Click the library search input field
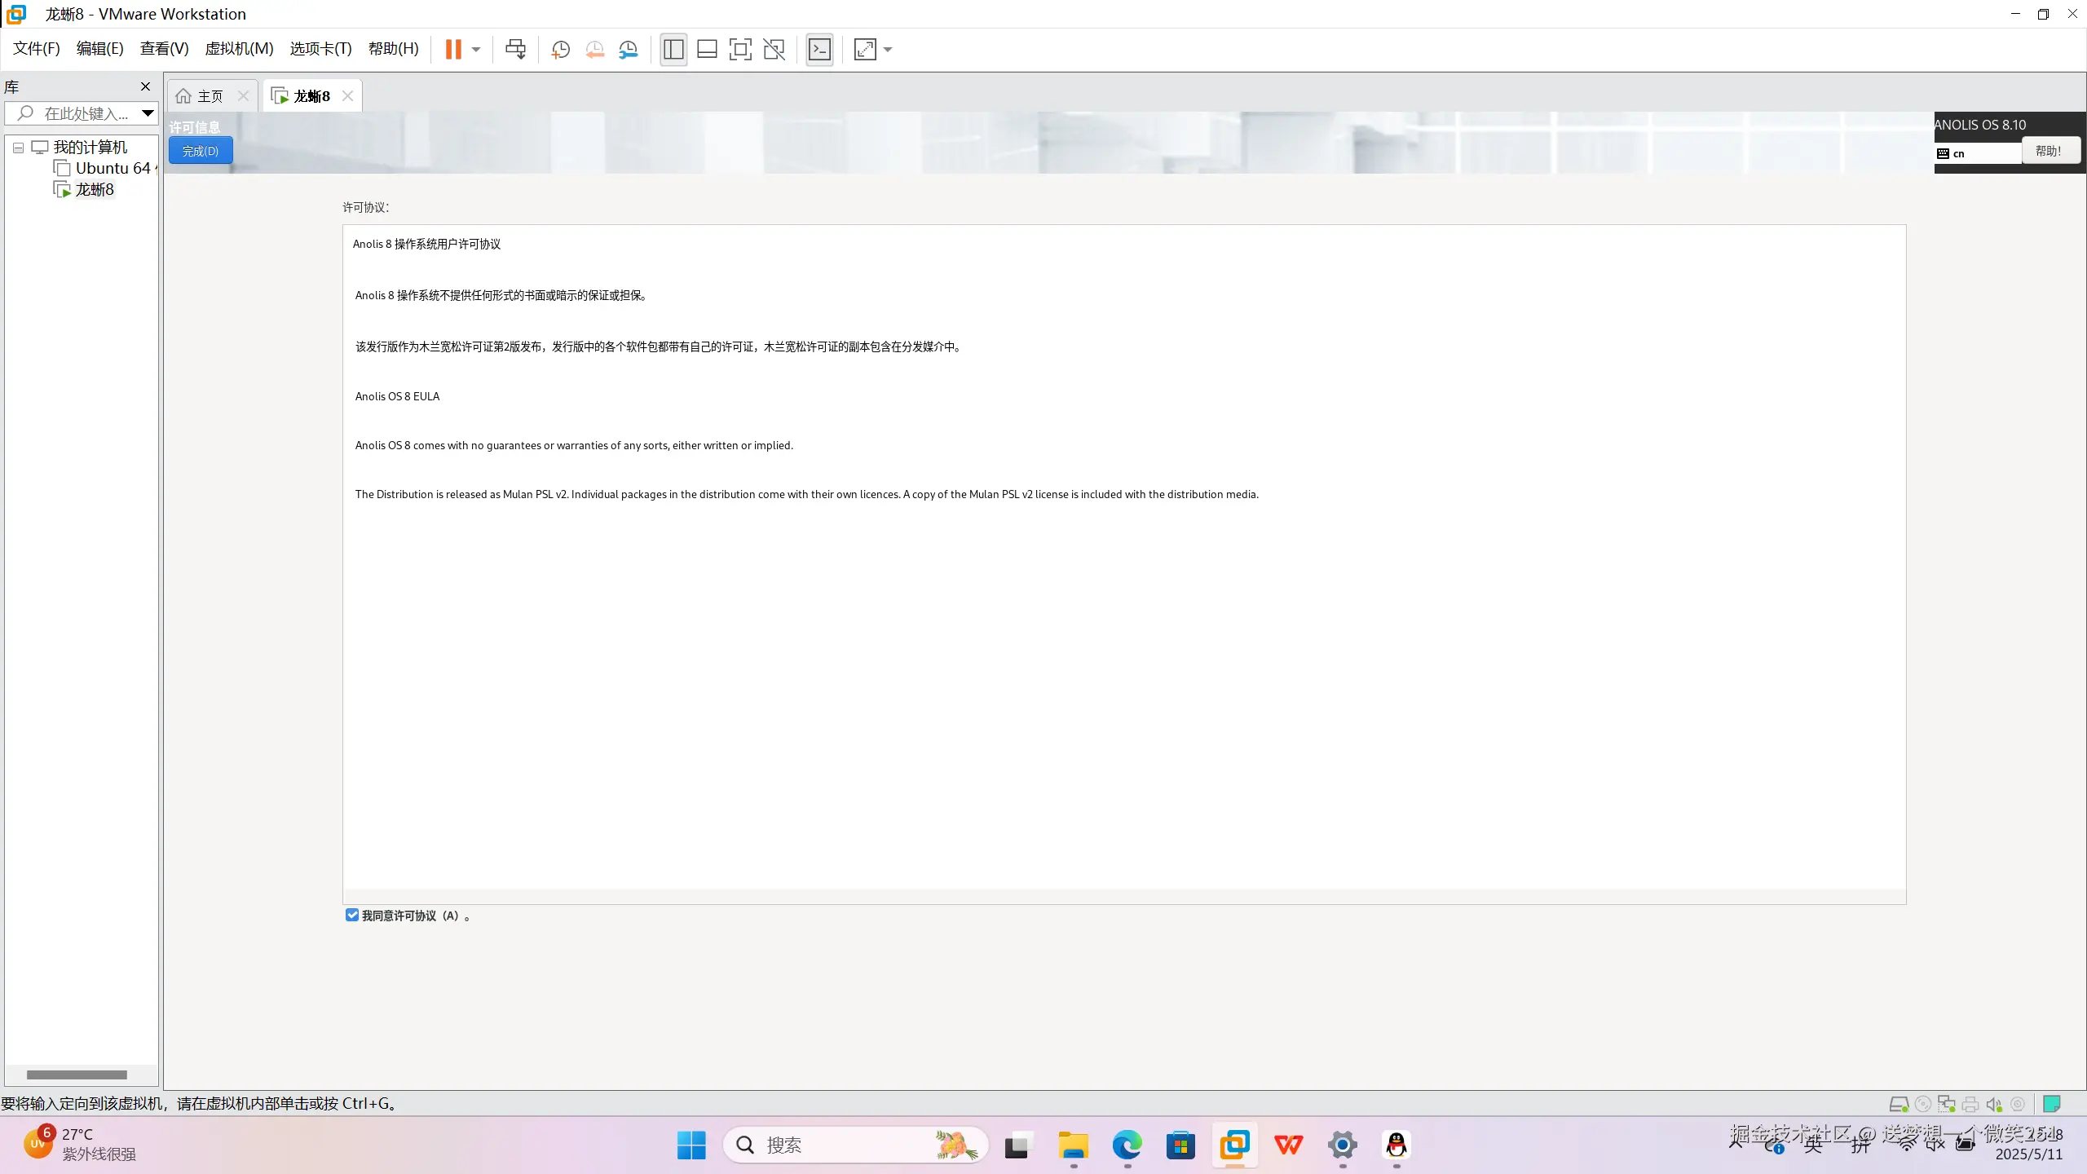This screenshot has height=1174, width=2087. point(86,113)
